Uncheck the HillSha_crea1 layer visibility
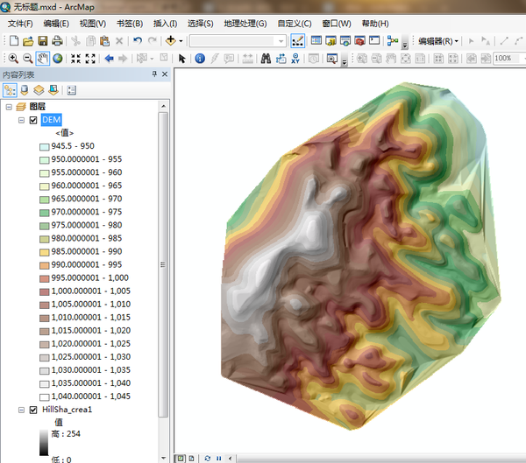This screenshot has height=463, width=526. pyautogui.click(x=33, y=409)
